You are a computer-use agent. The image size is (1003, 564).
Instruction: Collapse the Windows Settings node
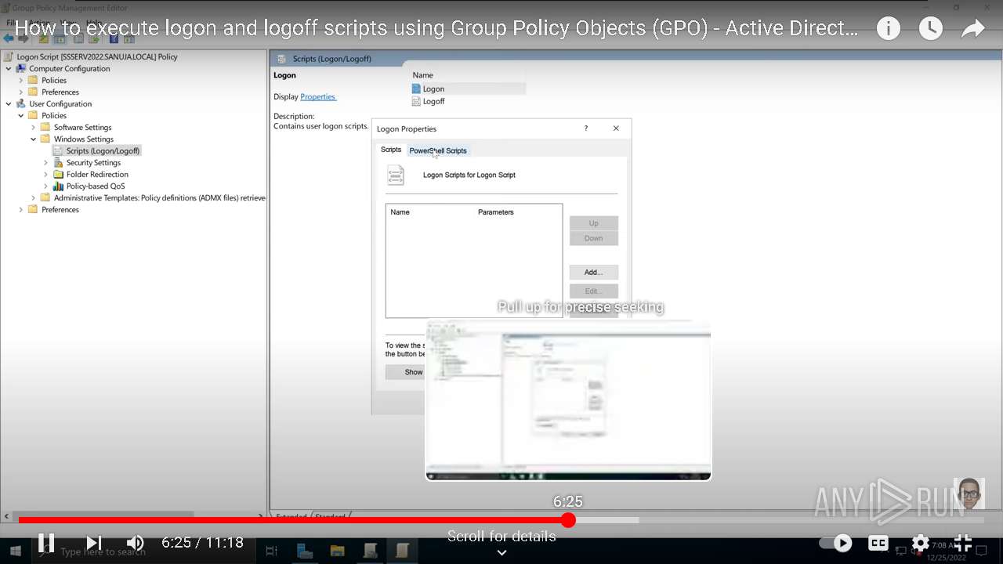coord(34,139)
